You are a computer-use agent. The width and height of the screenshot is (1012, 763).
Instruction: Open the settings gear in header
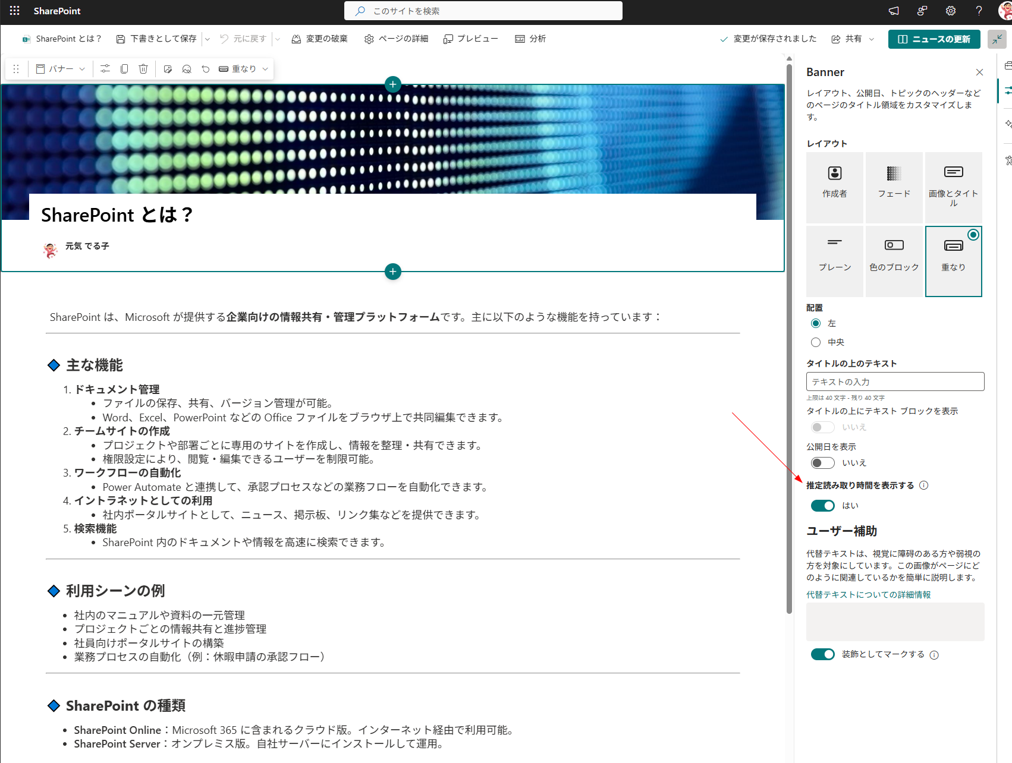click(x=951, y=11)
